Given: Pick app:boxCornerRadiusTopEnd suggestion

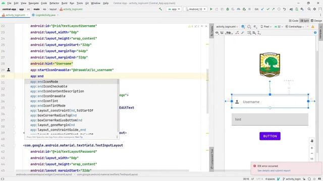Looking at the screenshot, I should 71,115.
